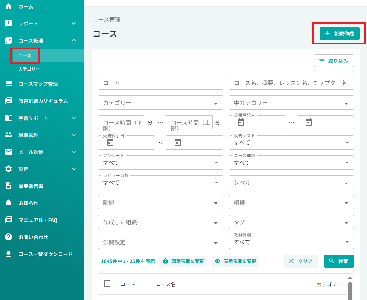The image size is (367, 300).
Task: Open calendar for 受講開始日 end date
Action: click(309, 122)
